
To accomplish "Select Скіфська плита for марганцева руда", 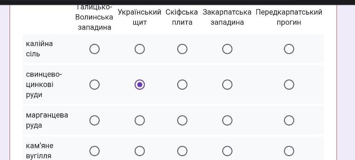I will pos(182,120).
